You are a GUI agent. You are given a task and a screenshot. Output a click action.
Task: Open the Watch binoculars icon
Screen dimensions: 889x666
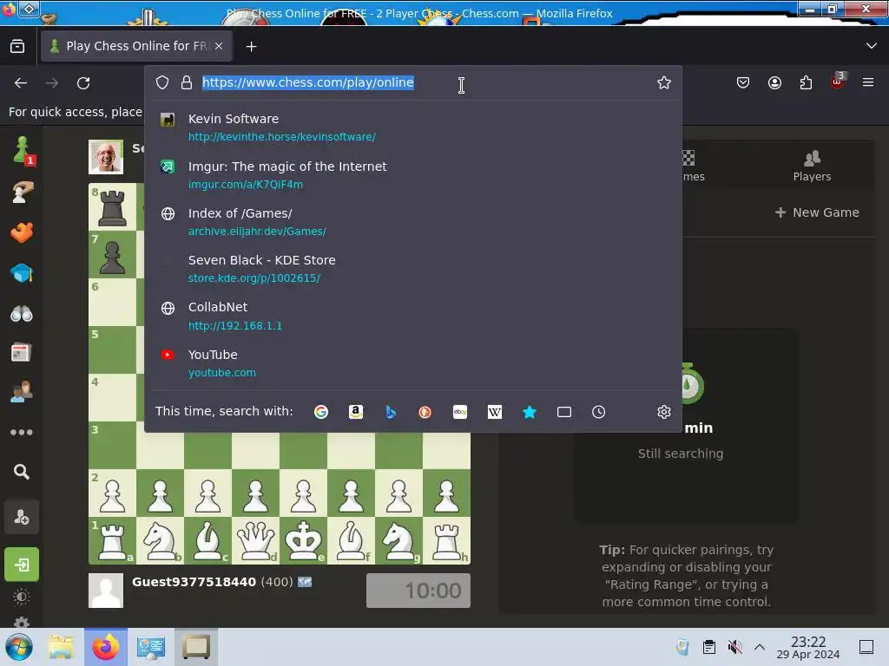(x=22, y=313)
